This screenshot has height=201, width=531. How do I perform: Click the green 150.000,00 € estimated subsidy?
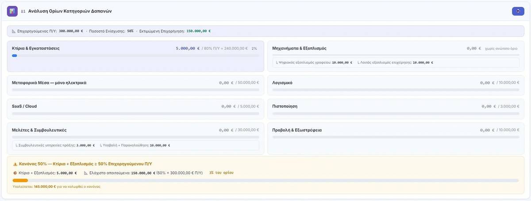199,31
